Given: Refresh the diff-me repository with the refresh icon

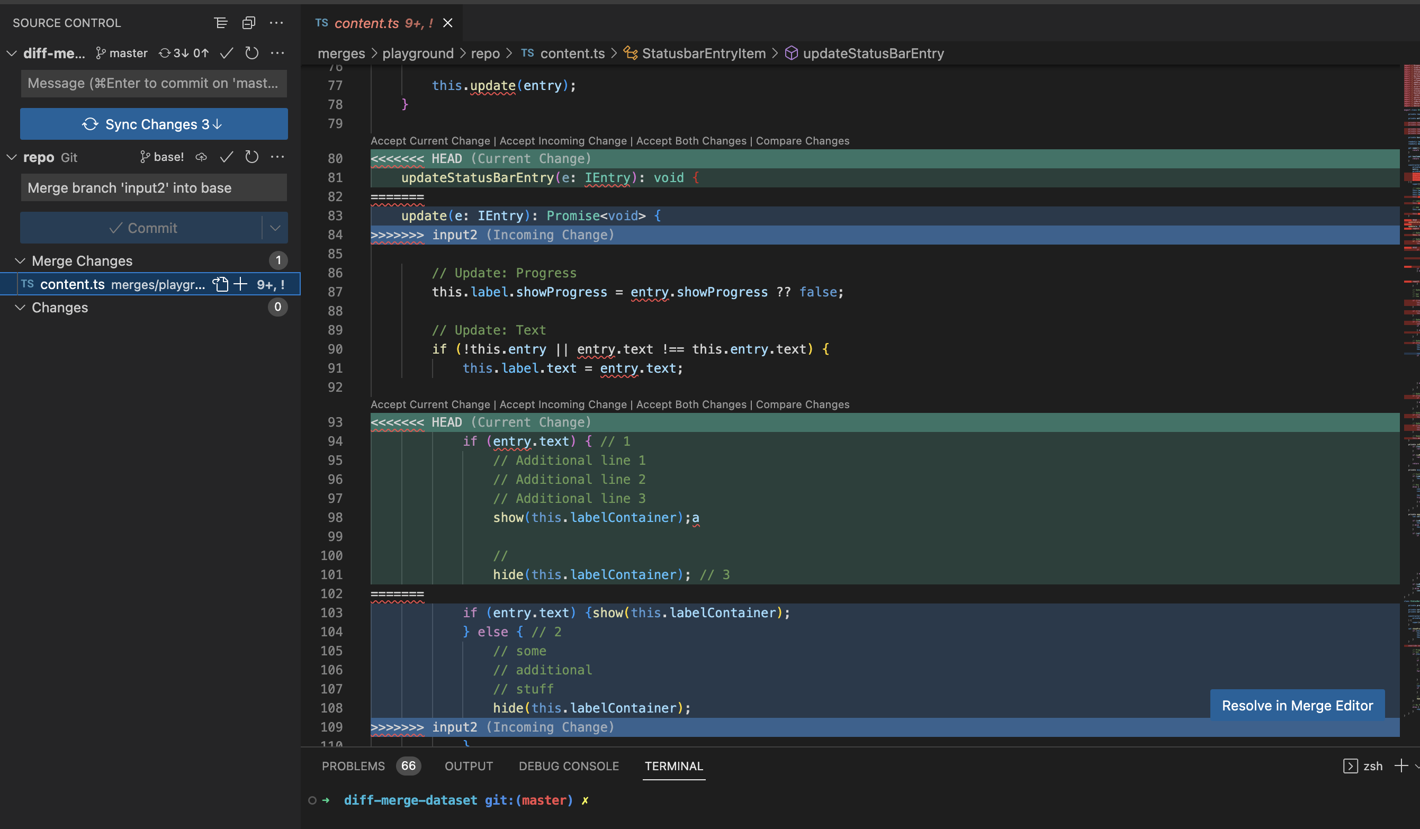Looking at the screenshot, I should pos(251,53).
